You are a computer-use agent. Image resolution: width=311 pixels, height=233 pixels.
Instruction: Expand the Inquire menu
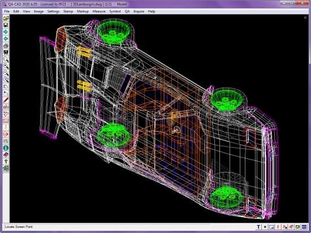(139, 11)
